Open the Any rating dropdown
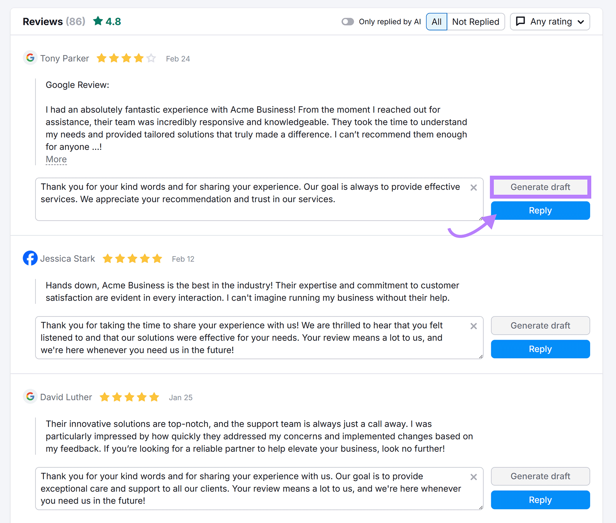The image size is (616, 523). click(550, 22)
